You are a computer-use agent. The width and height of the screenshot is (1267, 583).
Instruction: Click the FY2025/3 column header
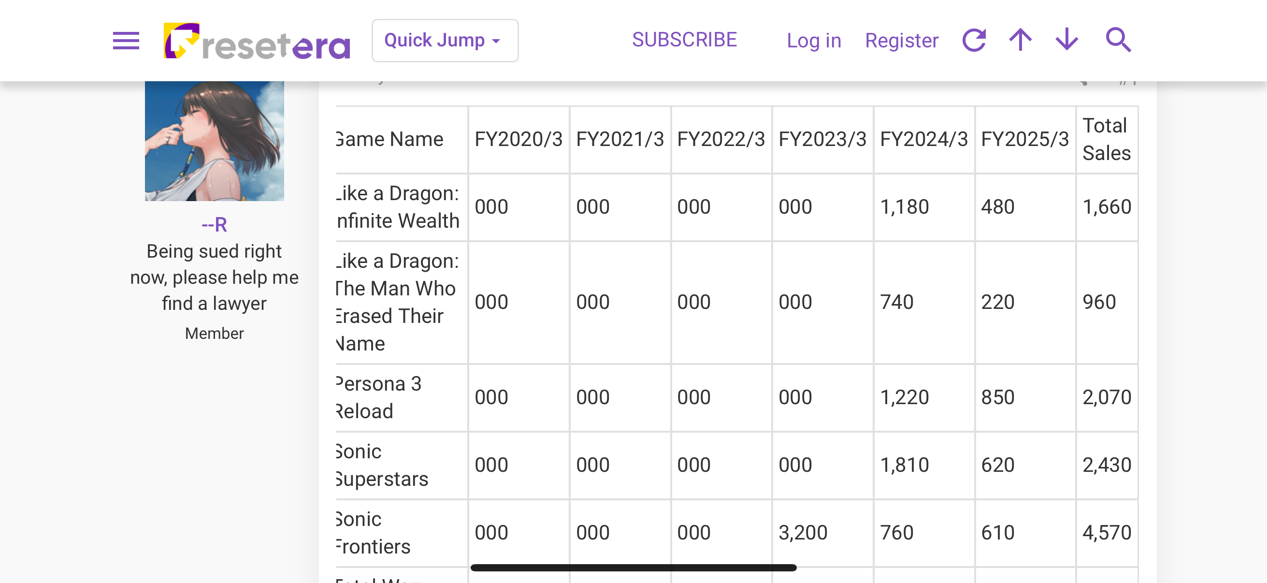coord(1025,139)
